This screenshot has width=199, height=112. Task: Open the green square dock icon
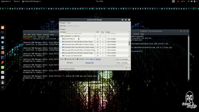[x=2, y=68]
